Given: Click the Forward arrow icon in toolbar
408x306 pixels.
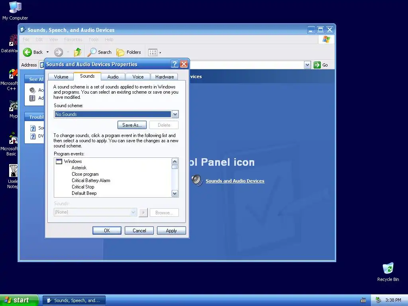Looking at the screenshot, I should pyautogui.click(x=59, y=52).
